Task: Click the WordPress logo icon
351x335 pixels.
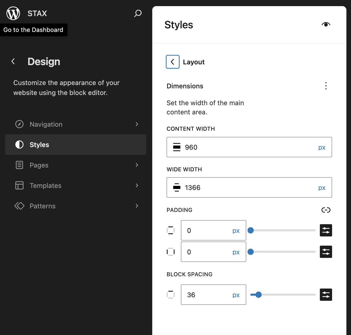Action: (x=13, y=13)
